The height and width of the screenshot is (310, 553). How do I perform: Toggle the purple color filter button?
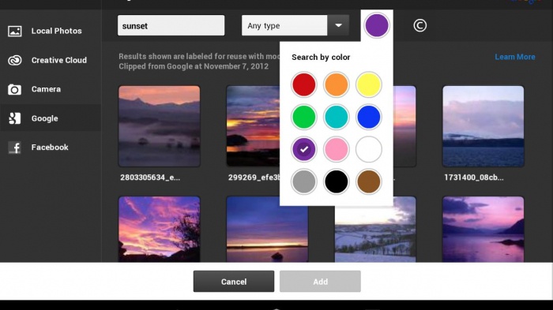377,25
